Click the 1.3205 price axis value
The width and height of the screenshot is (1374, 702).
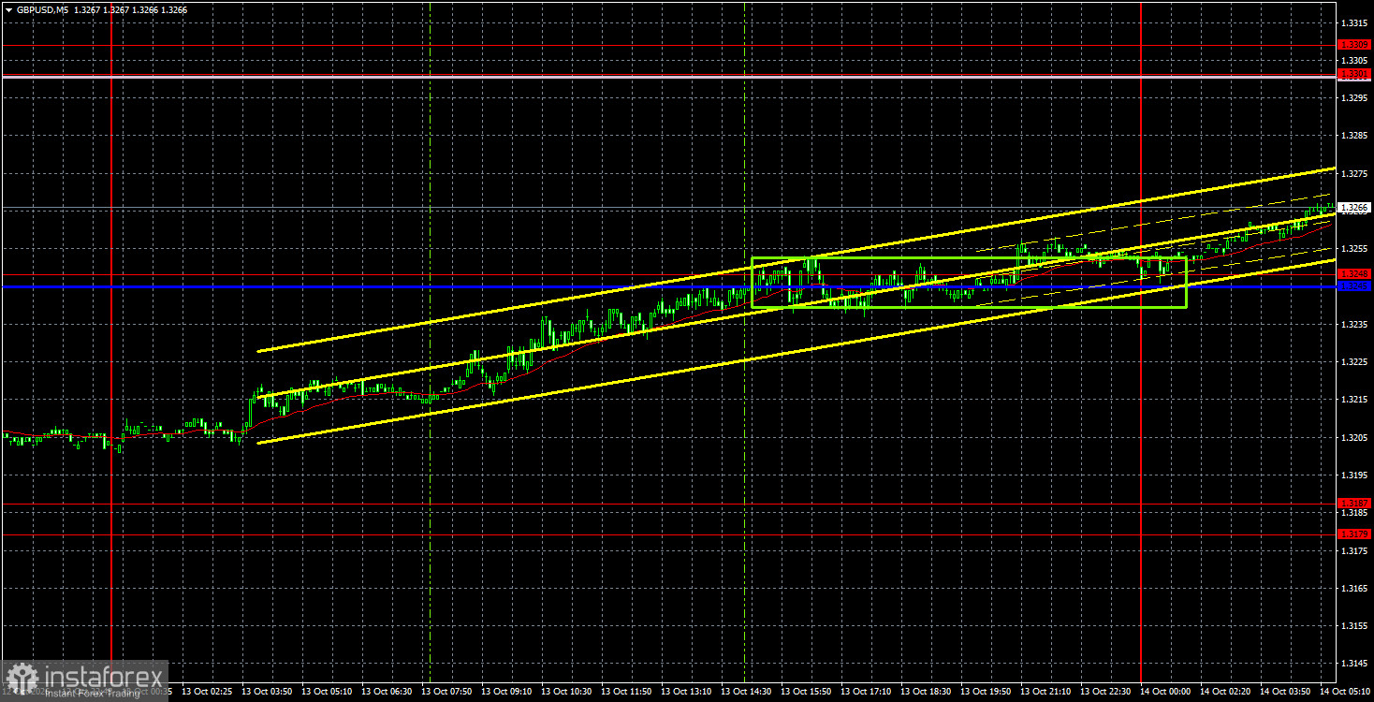pyautogui.click(x=1354, y=437)
